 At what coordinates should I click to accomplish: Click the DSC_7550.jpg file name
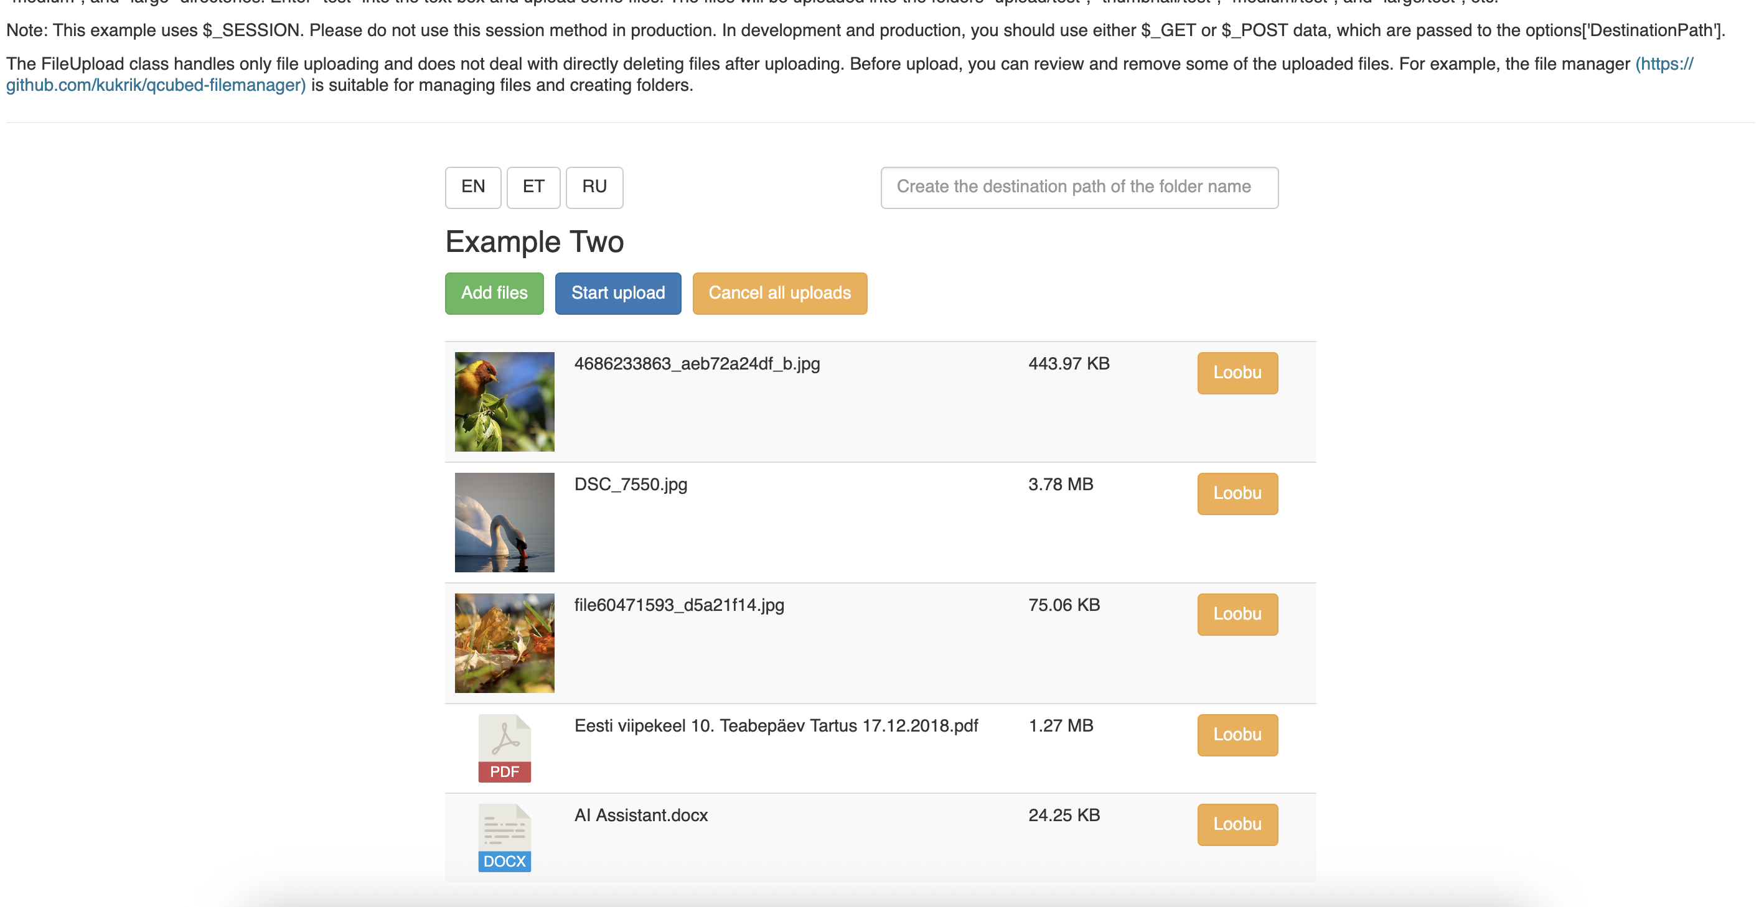[x=630, y=485]
